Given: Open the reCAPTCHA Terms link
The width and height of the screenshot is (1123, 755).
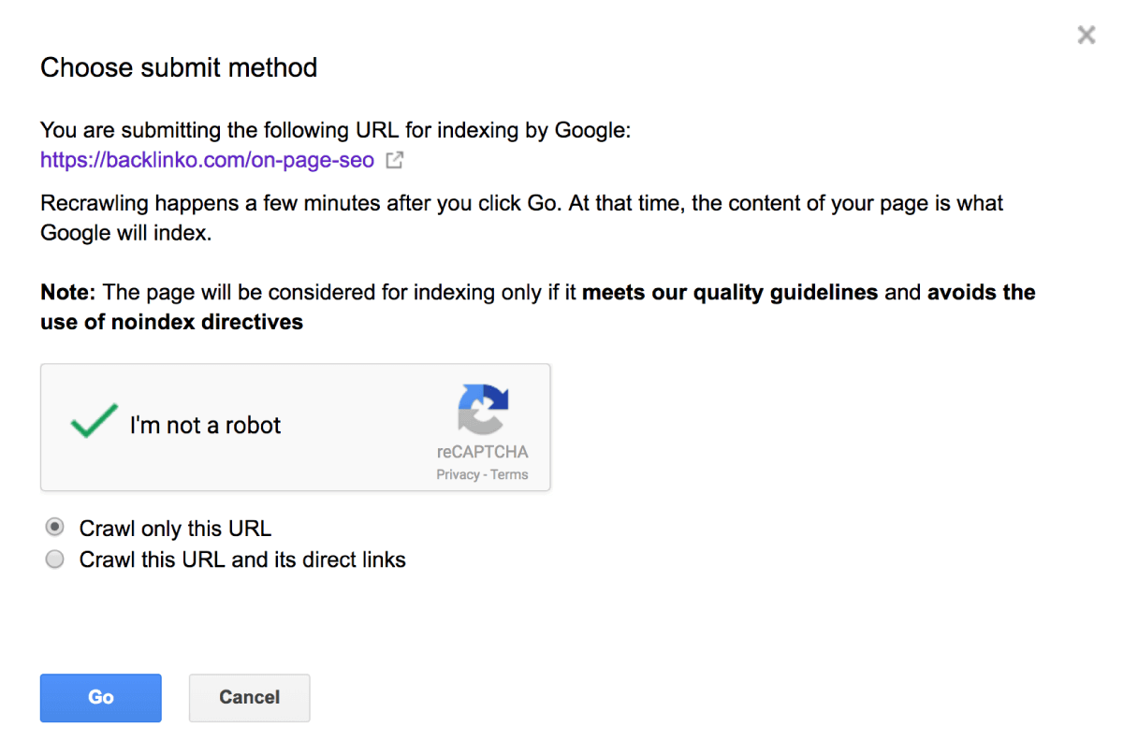Looking at the screenshot, I should coord(510,474).
